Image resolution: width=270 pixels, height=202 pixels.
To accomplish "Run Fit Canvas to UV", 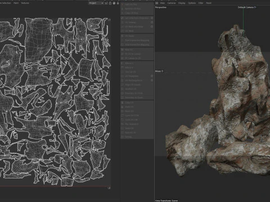I will pos(137,58).
